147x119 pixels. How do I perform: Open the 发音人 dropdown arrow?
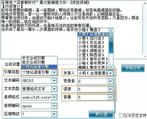coord(110,73)
